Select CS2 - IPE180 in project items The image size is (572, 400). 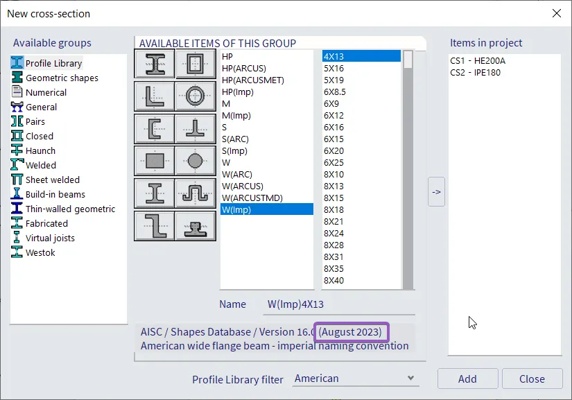pos(478,73)
